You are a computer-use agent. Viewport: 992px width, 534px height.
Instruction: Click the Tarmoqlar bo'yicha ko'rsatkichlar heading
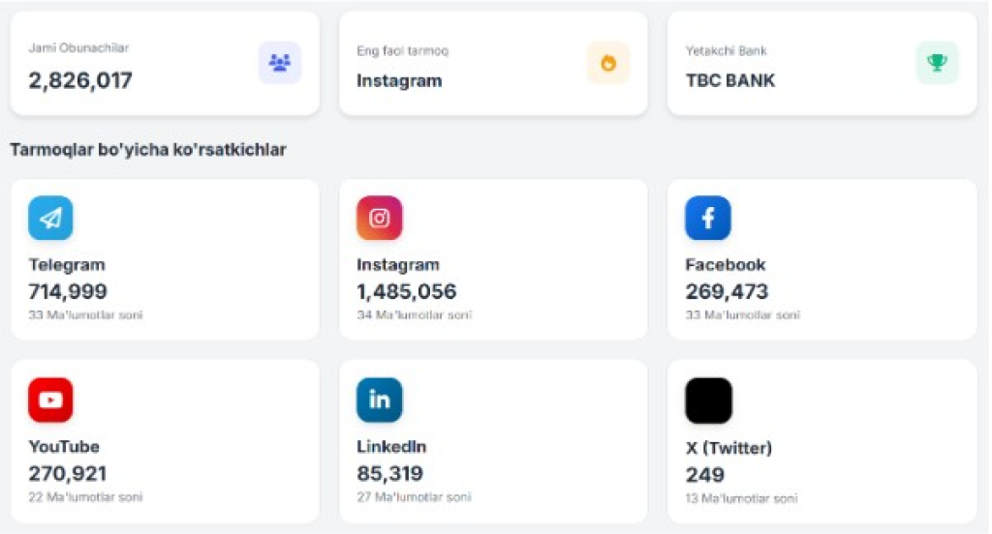pos(148,150)
